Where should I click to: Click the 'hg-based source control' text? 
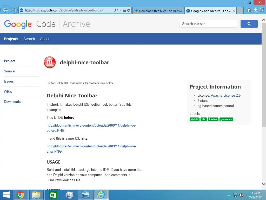click(x=215, y=106)
